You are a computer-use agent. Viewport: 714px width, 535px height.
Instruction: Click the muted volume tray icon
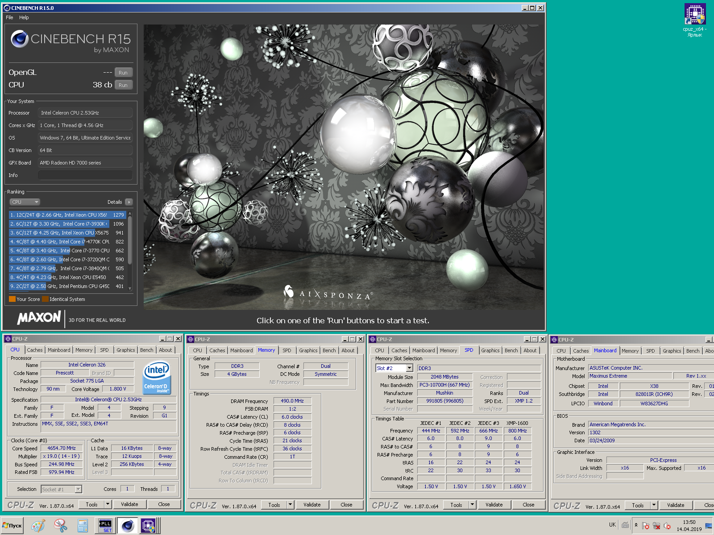tap(667, 526)
